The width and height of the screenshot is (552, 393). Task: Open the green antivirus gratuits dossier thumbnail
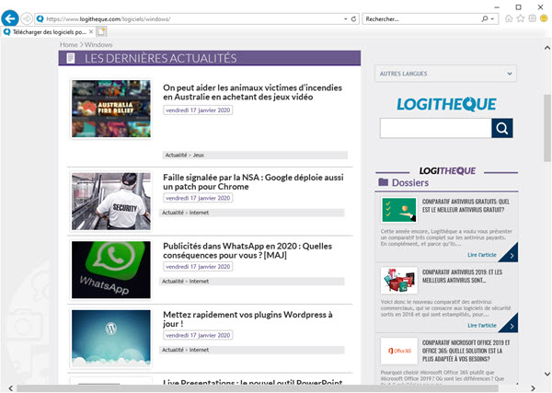tap(399, 210)
